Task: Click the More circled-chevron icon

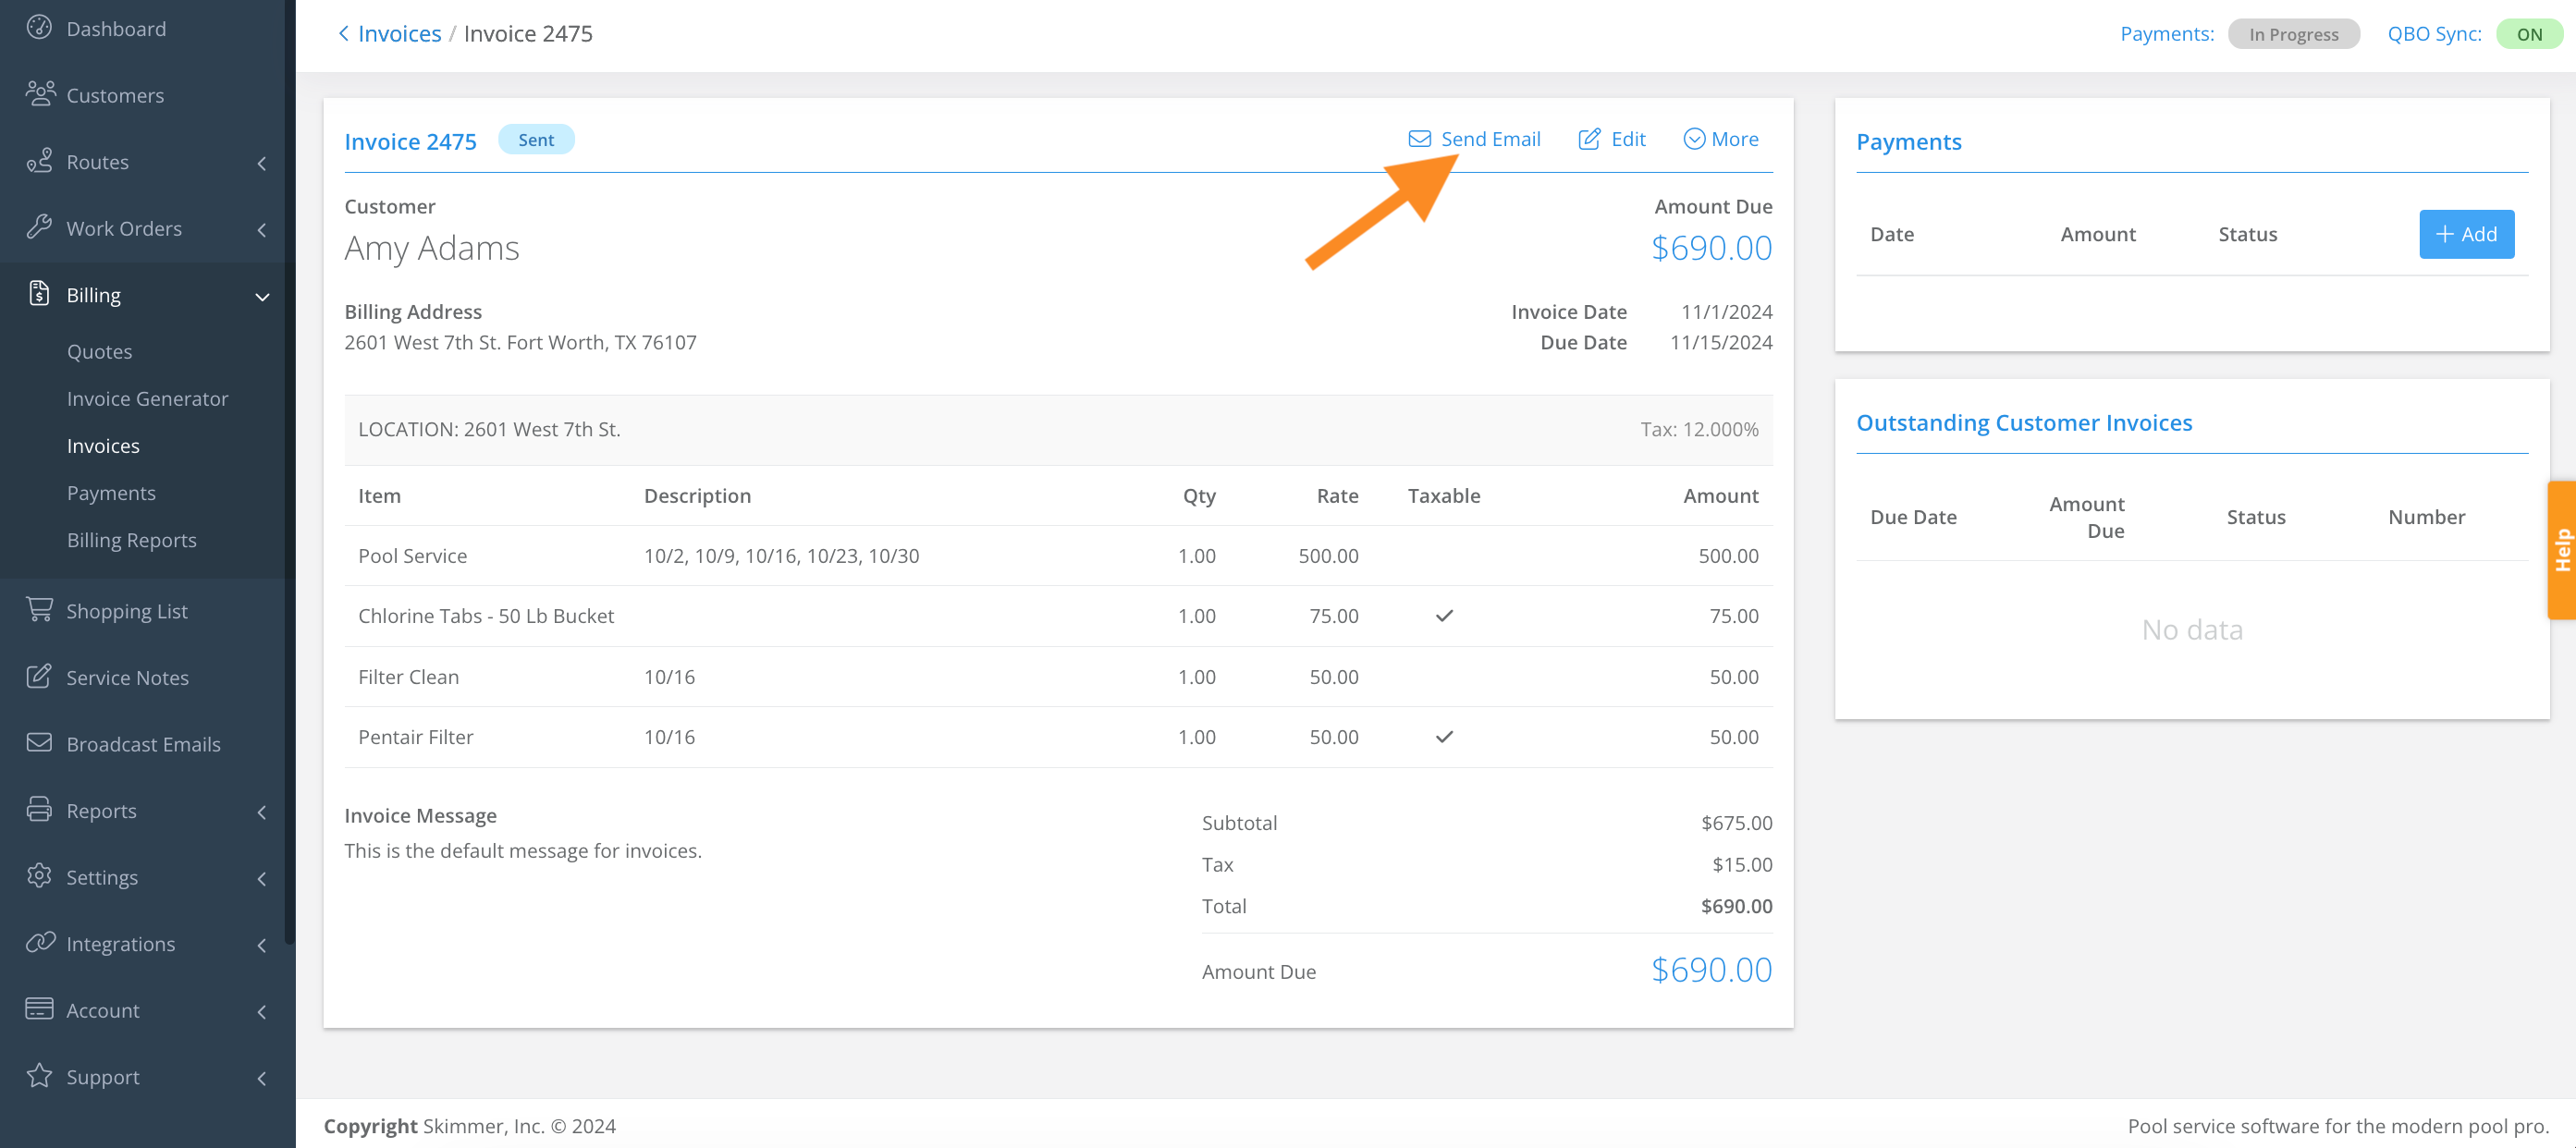Action: (1694, 139)
